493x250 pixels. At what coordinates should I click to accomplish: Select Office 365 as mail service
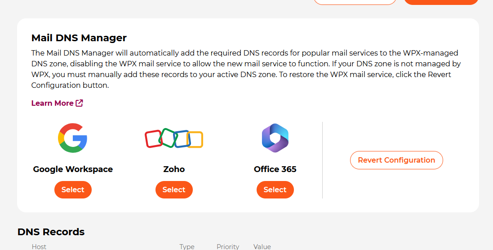click(x=275, y=190)
